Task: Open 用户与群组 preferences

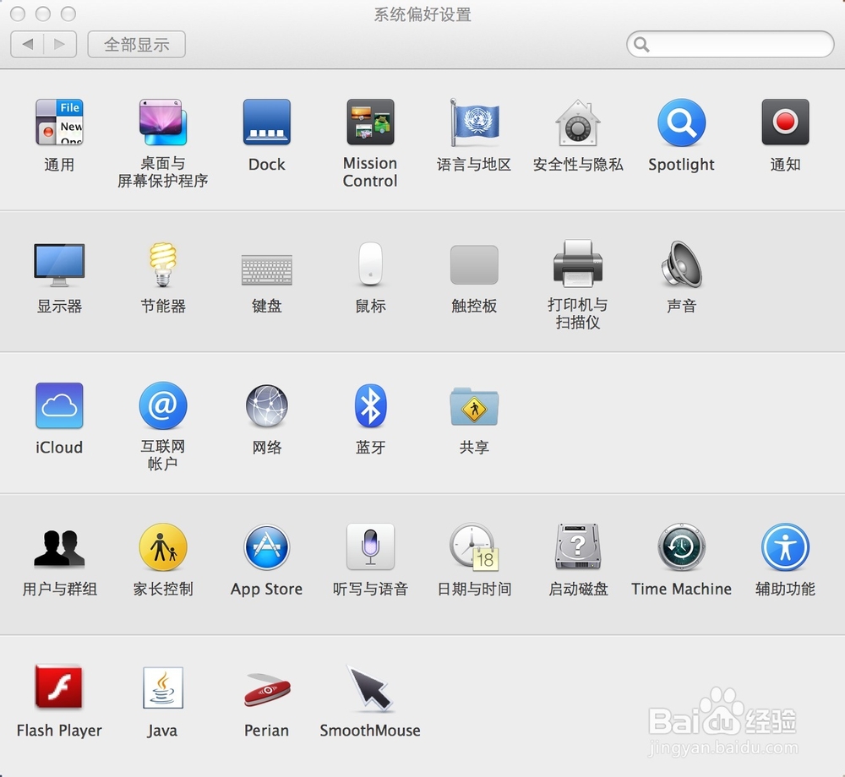Action: (x=59, y=547)
